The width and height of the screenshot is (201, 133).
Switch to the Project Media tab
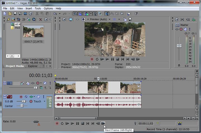coord(15,66)
